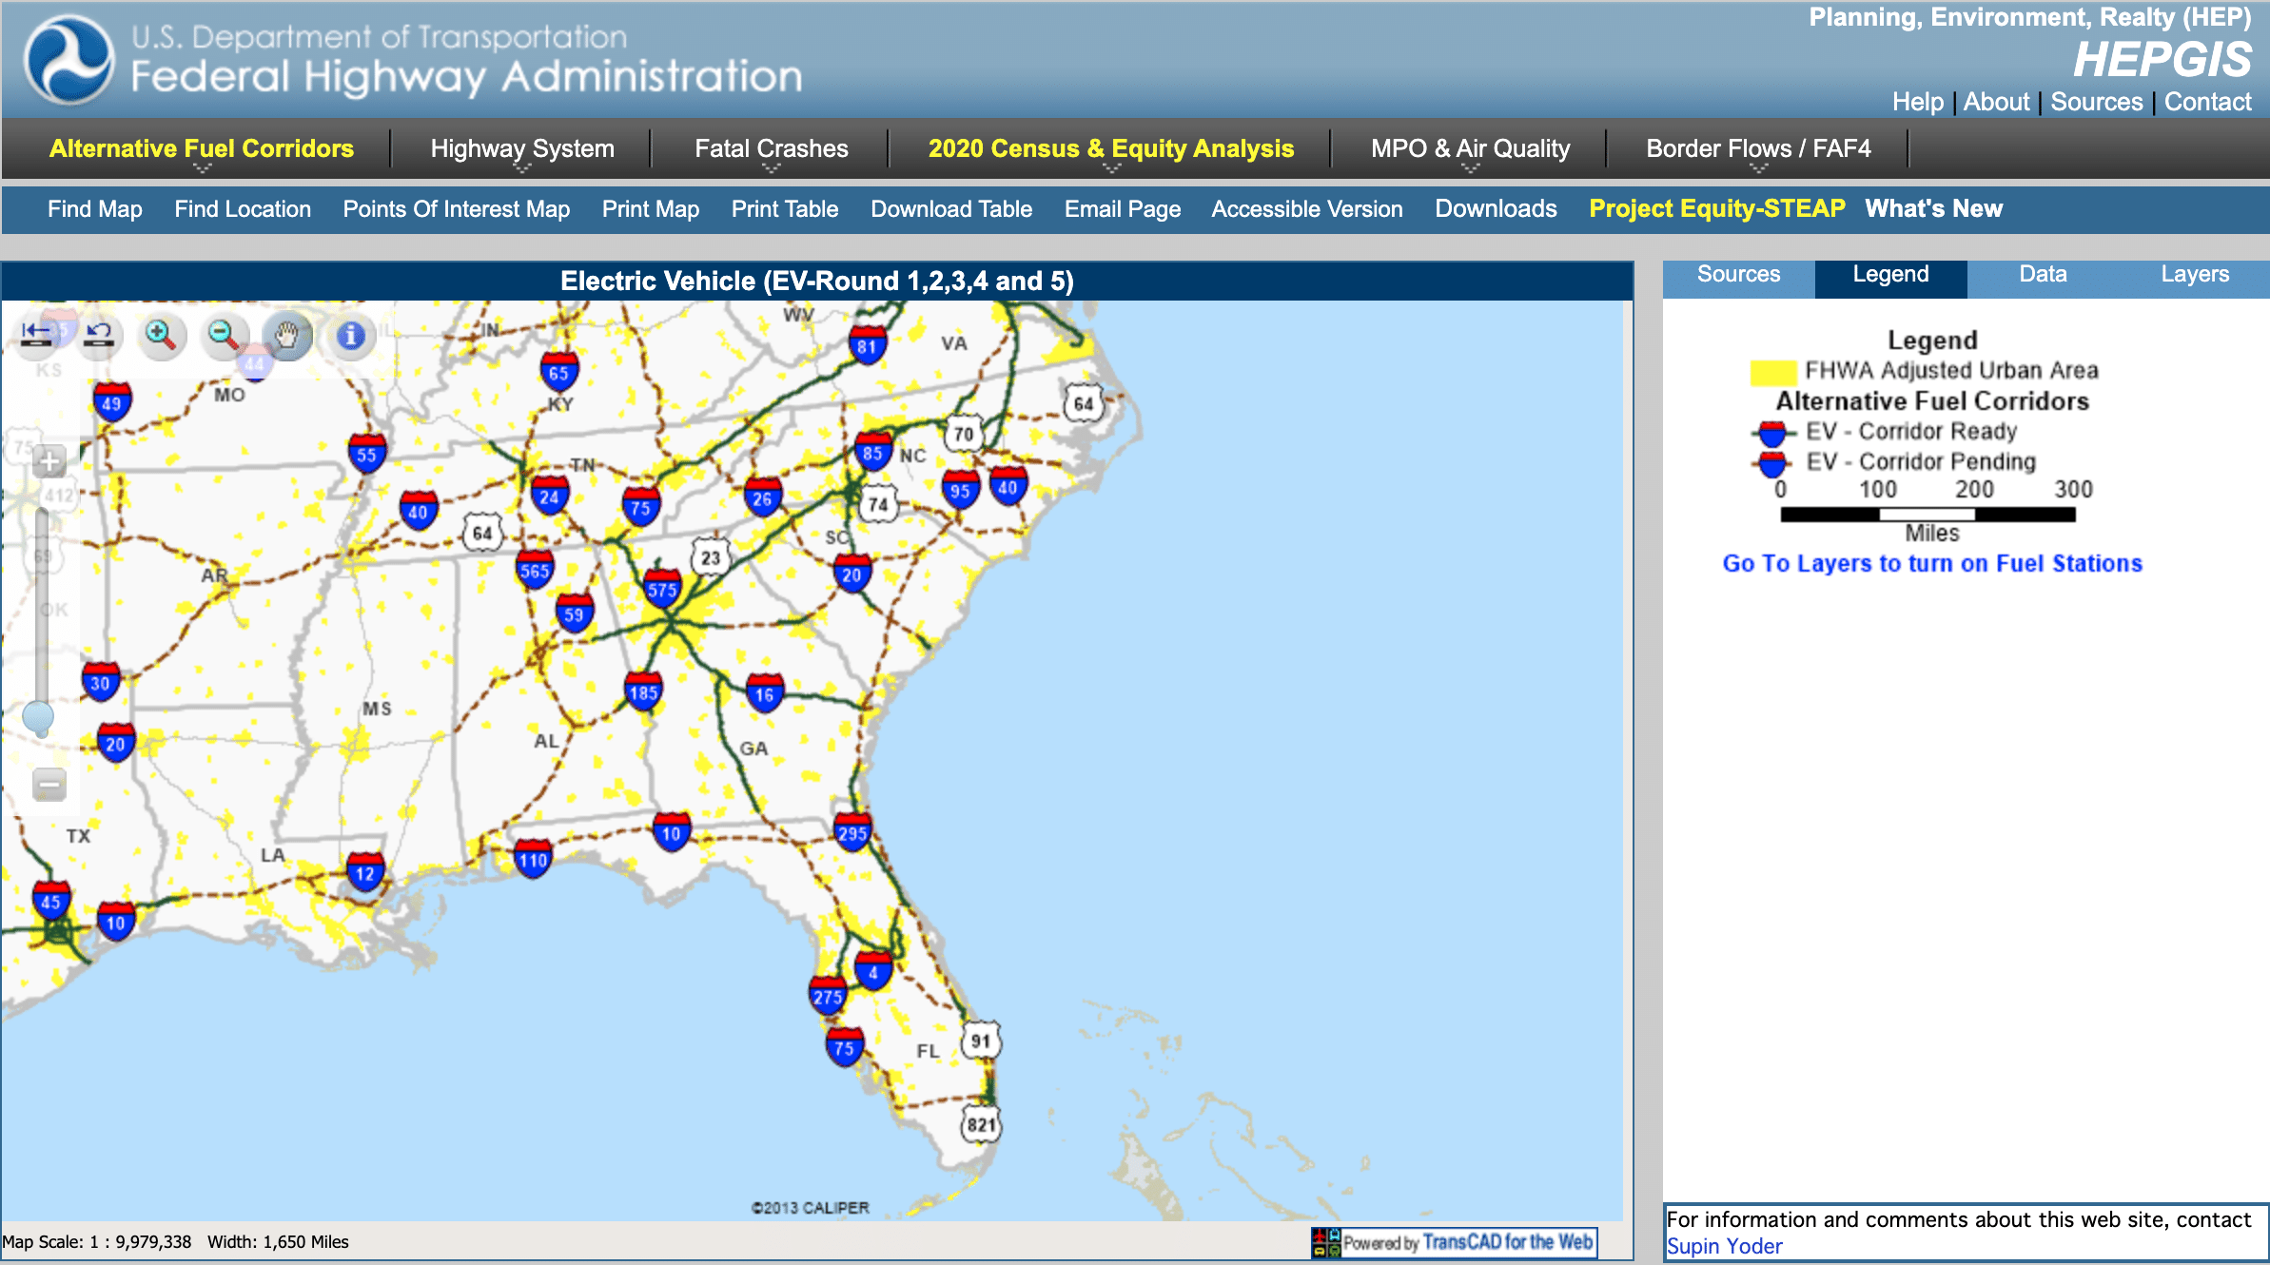This screenshot has width=2270, height=1265.
Task: Open the Fatal Crashes dropdown
Action: click(x=771, y=149)
